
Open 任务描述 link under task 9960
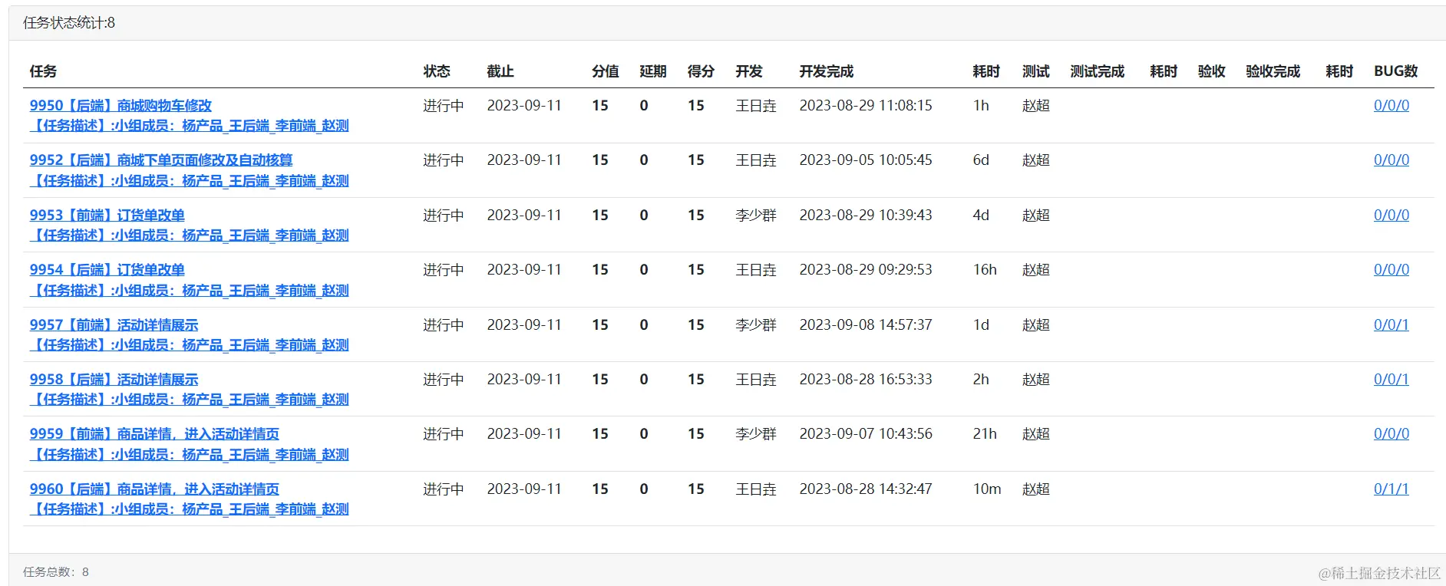pos(189,509)
